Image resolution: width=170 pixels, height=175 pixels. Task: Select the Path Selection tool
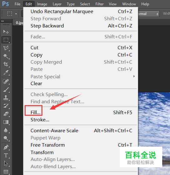tap(6, 163)
